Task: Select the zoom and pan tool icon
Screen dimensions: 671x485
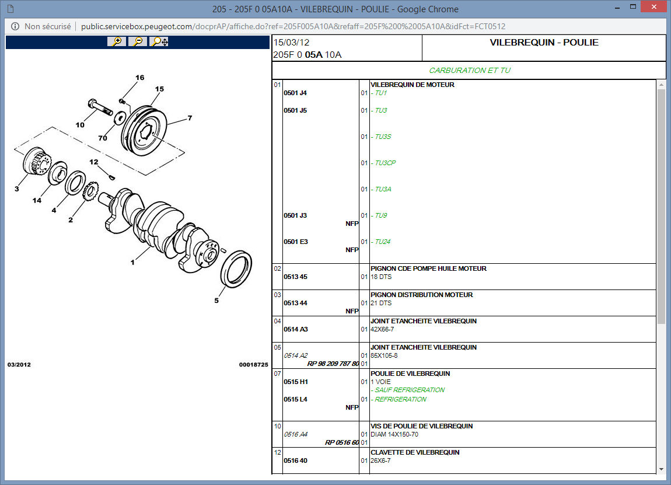Action: (x=159, y=41)
